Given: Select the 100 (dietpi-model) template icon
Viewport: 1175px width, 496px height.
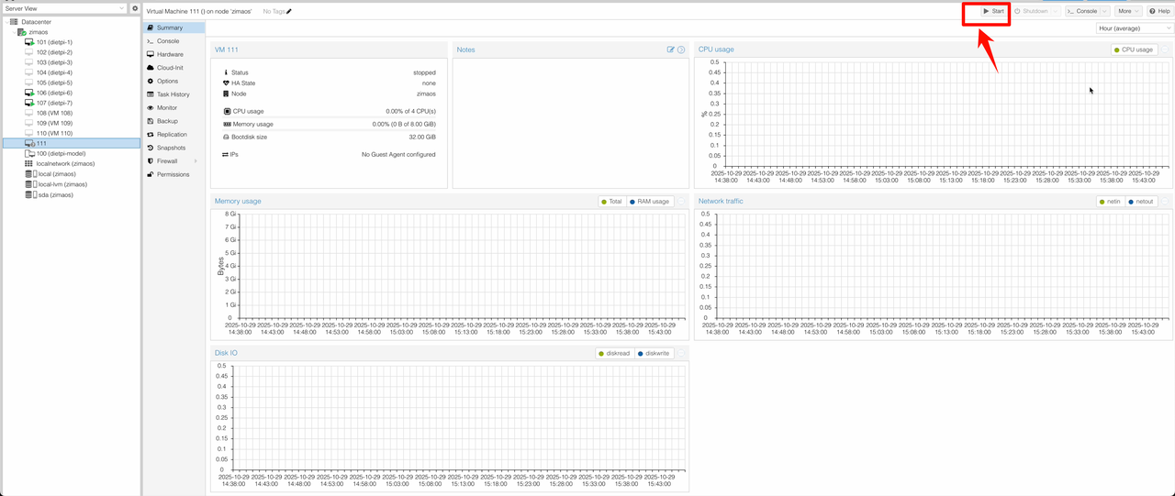Looking at the screenshot, I should (x=29, y=153).
